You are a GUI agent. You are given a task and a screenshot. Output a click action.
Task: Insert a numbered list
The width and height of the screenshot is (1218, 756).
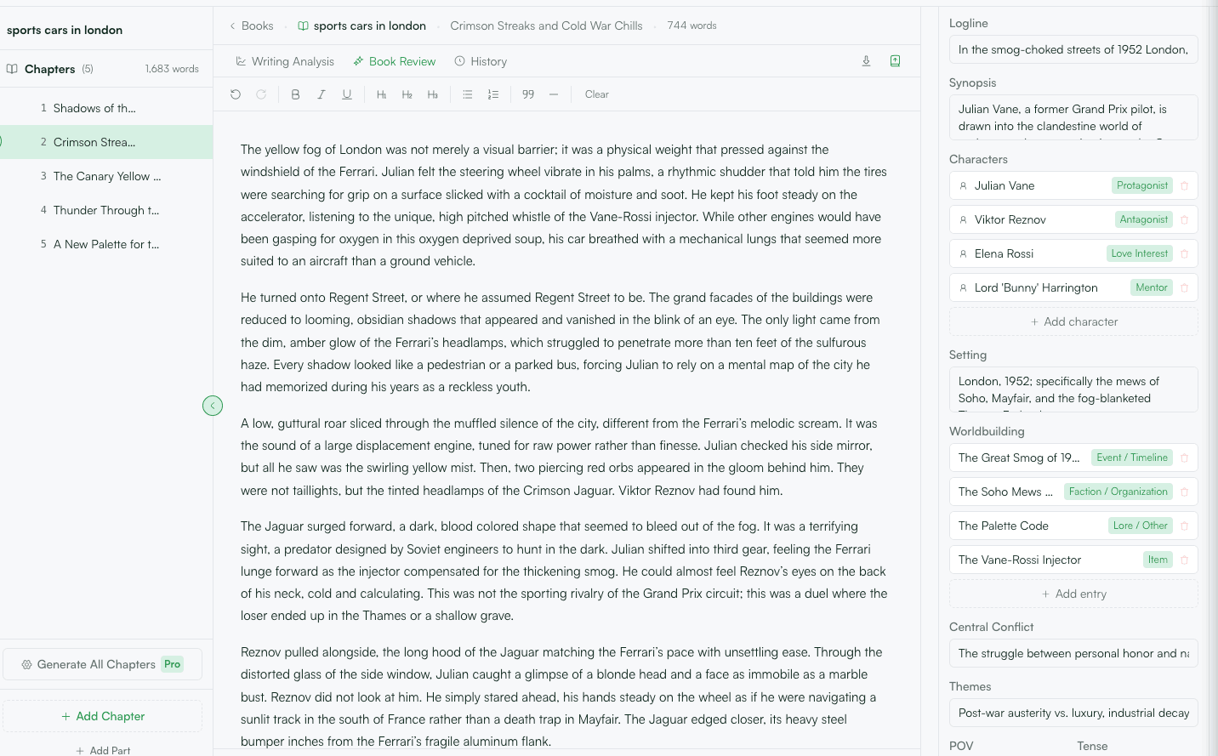492,94
